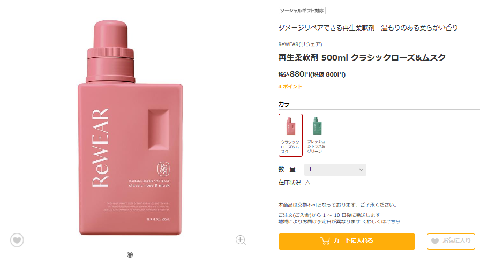
Task: Click the ソーシャルギフト対応 badge
Action: pos(302,11)
